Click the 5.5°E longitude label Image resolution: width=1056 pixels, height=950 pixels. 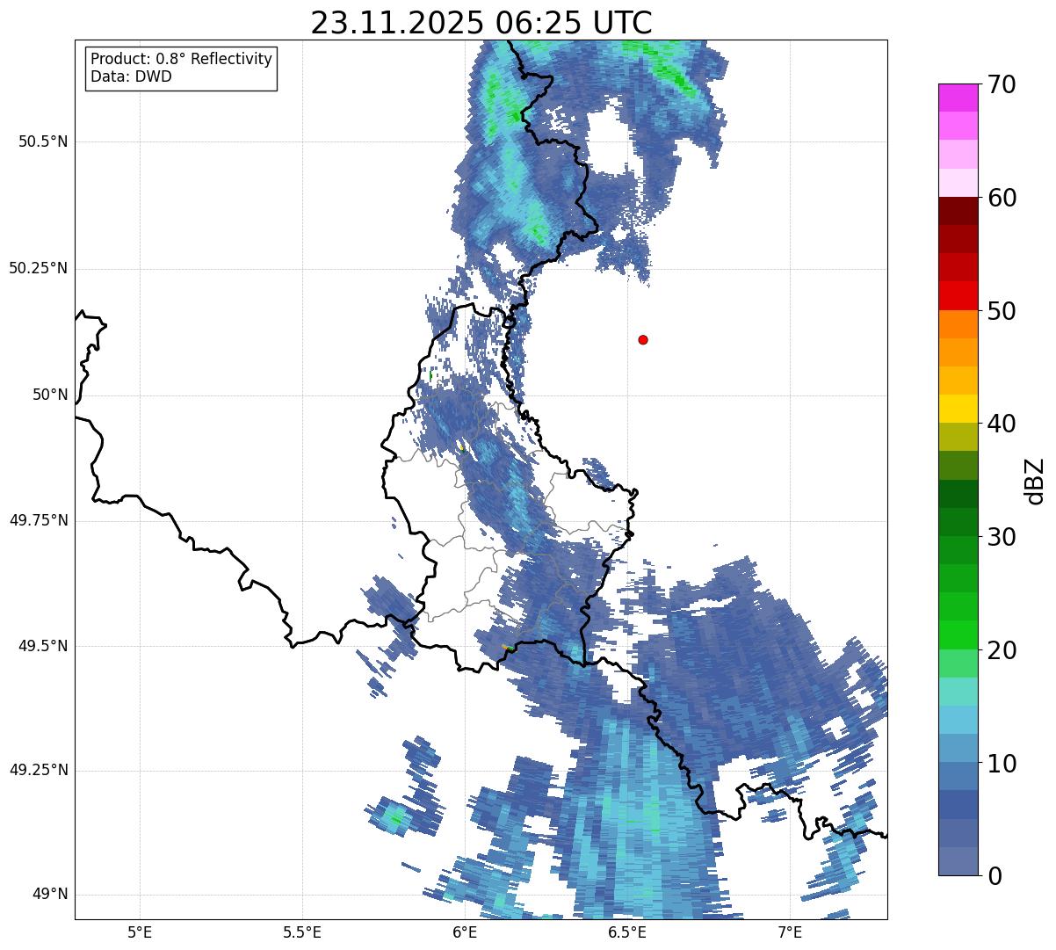[302, 932]
